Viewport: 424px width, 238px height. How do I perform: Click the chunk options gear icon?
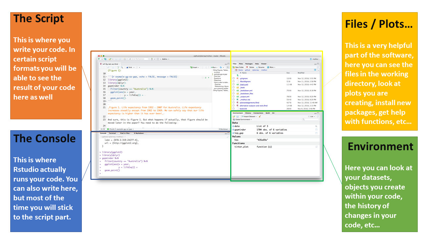tap(203, 78)
